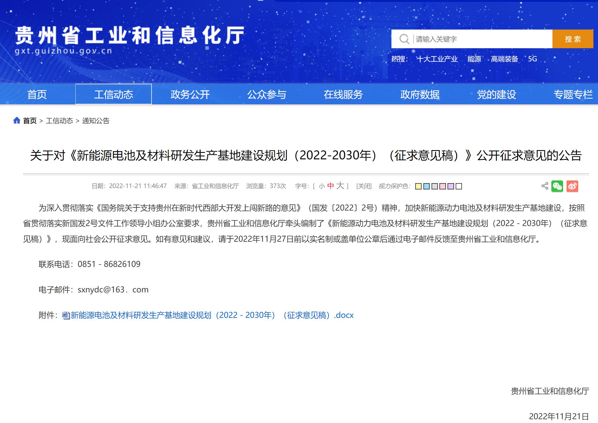Select the gray eye-protection color

(x=435, y=186)
